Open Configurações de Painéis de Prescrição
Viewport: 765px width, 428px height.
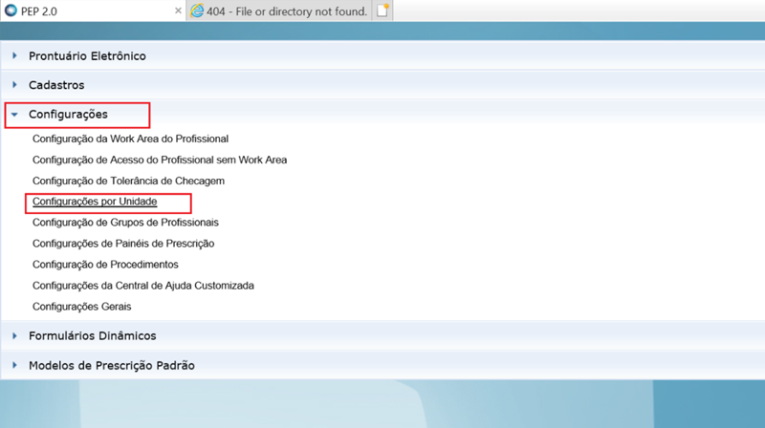(x=123, y=244)
